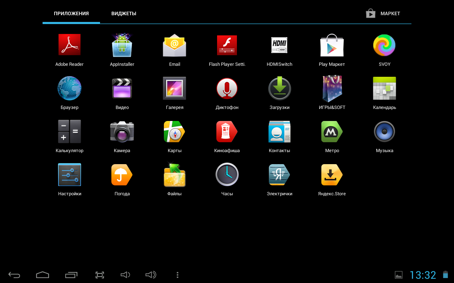Tap the picture notification icon
This screenshot has height=283, width=454.
point(399,275)
